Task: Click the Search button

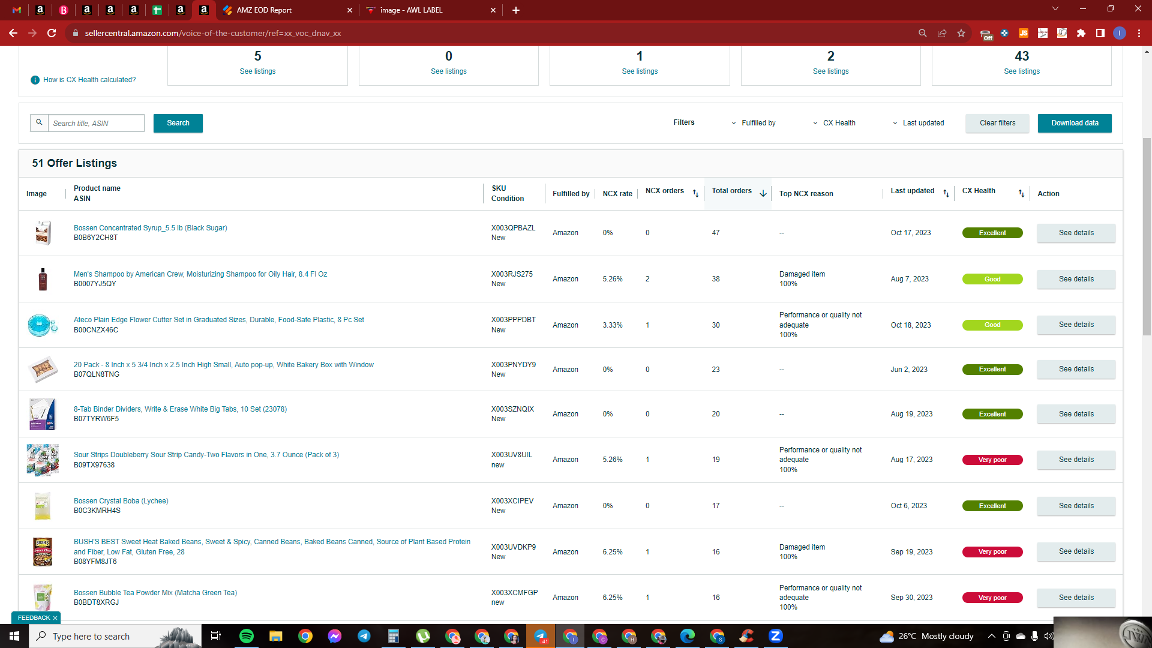Action: coord(178,123)
